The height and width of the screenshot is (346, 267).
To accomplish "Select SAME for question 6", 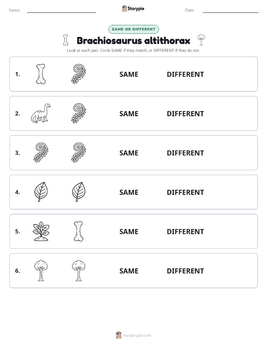I will tap(129, 271).
